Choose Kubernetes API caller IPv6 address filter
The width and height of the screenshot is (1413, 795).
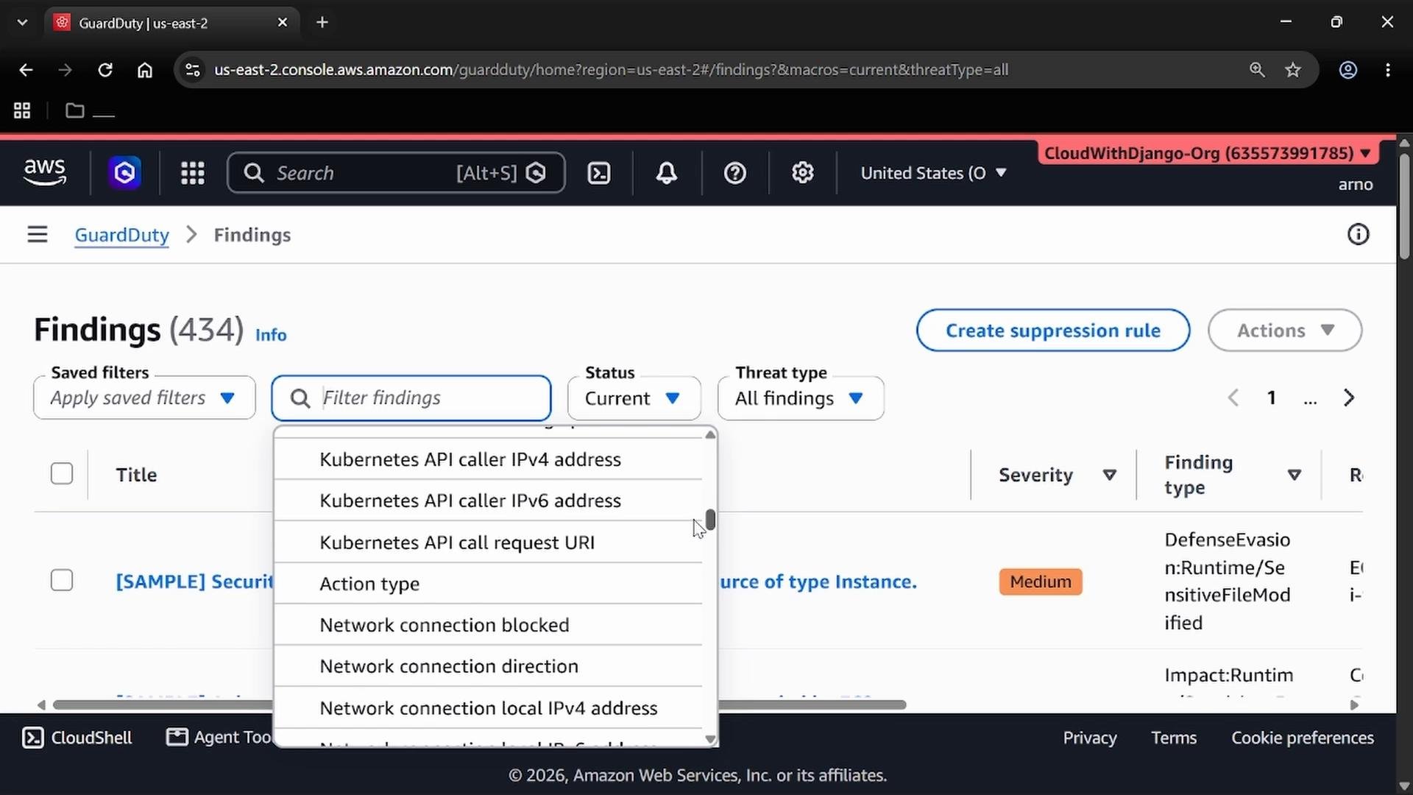[x=489, y=501]
